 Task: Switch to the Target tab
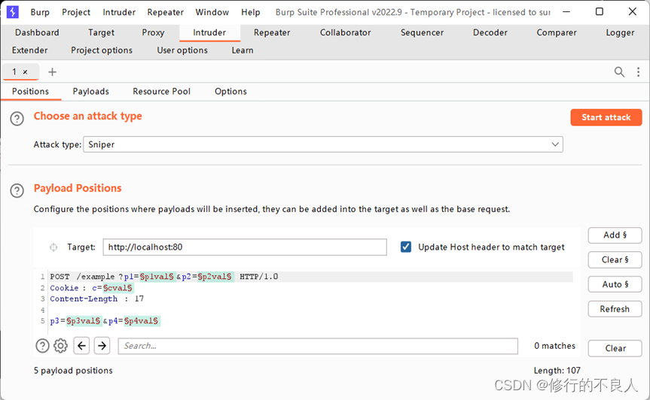[101, 32]
